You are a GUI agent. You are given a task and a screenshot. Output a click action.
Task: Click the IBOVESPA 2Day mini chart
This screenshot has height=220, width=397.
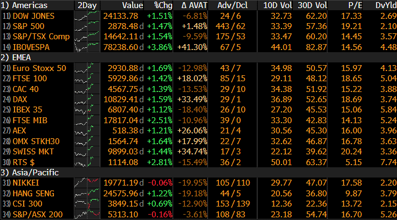(x=87, y=47)
